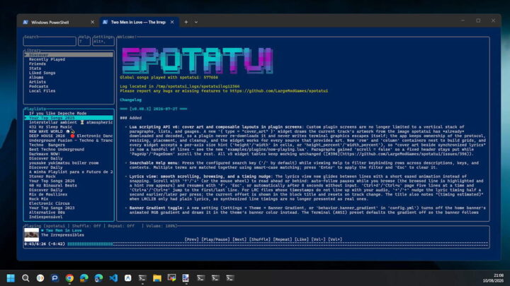The image size is (510, 286).
Task: Select Alternative 80s playlist
Action: (x=47, y=213)
